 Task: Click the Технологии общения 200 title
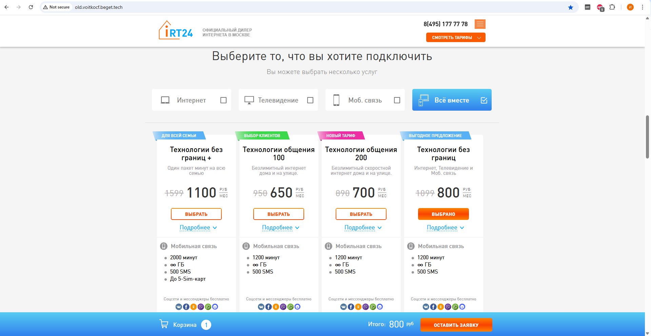point(361,153)
